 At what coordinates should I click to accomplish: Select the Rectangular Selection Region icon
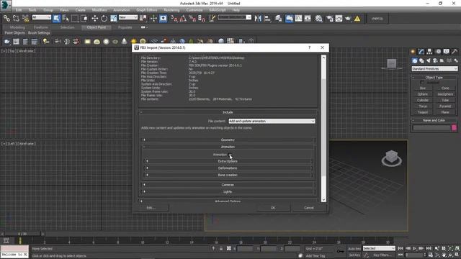75,19
